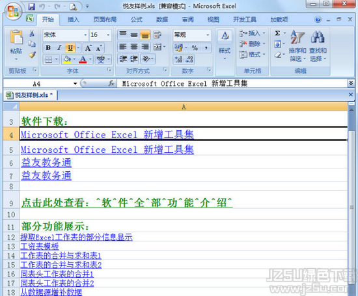The width and height of the screenshot is (358, 296).
Task: Select the Format Painter brush
Action: pos(32,55)
